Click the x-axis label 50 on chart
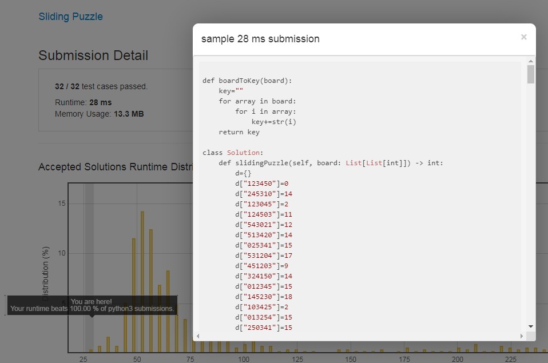 click(x=137, y=359)
